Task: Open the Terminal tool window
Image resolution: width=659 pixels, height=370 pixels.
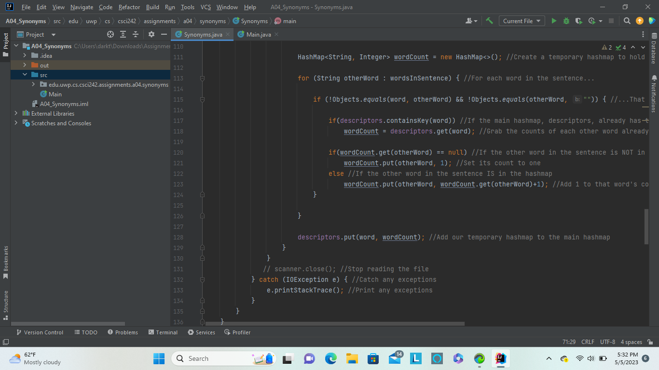Action: pos(163,332)
